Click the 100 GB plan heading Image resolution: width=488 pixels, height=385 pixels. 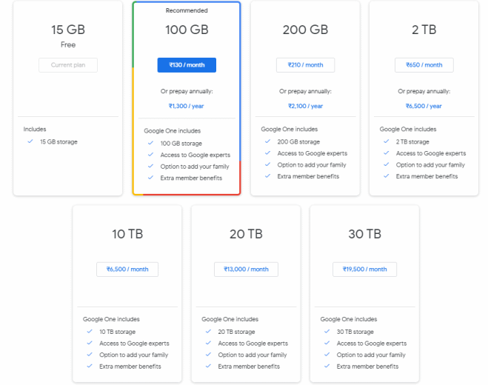187,30
